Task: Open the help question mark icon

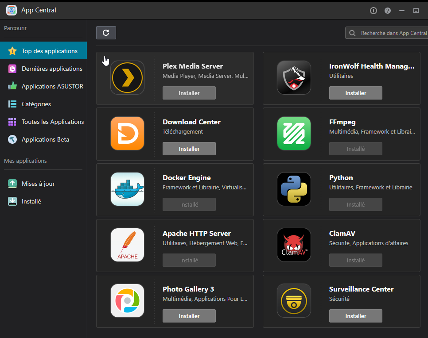Action: pyautogui.click(x=388, y=11)
